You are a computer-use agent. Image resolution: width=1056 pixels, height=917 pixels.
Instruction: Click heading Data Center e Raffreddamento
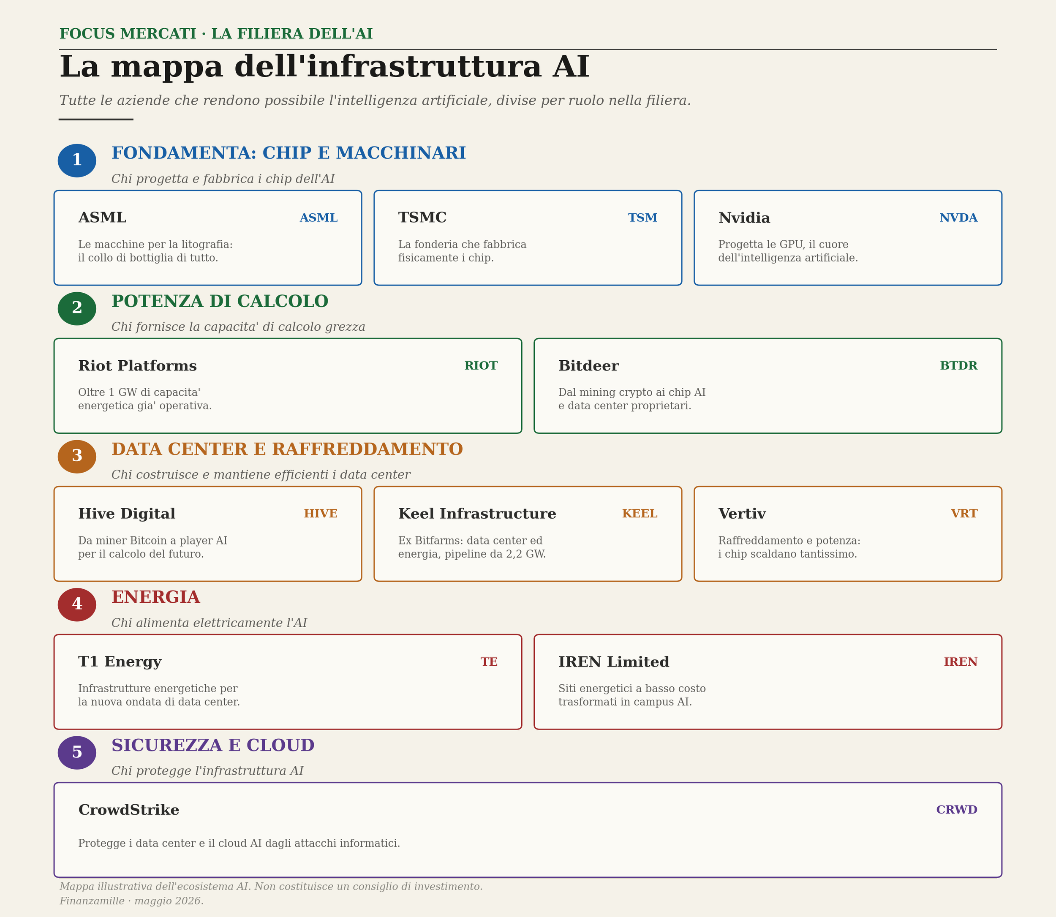click(287, 449)
